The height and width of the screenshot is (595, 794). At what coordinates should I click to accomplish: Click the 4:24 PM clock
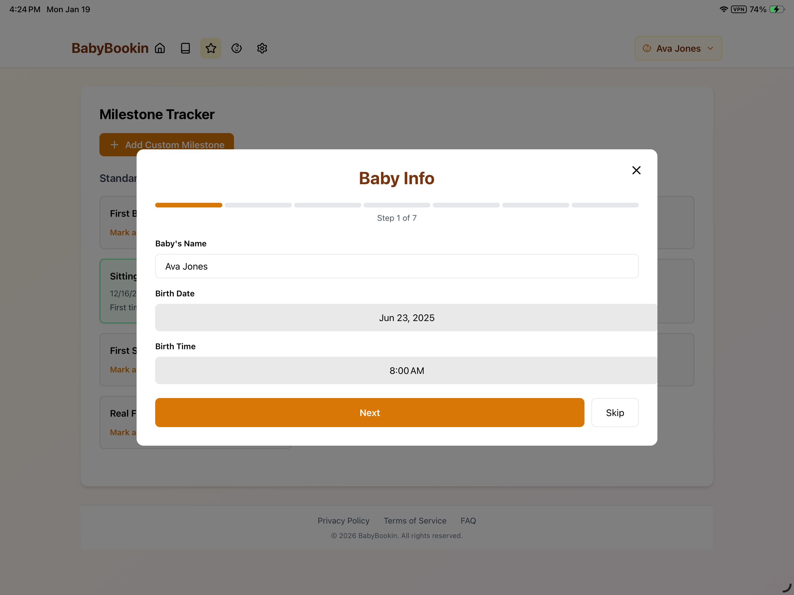[25, 9]
